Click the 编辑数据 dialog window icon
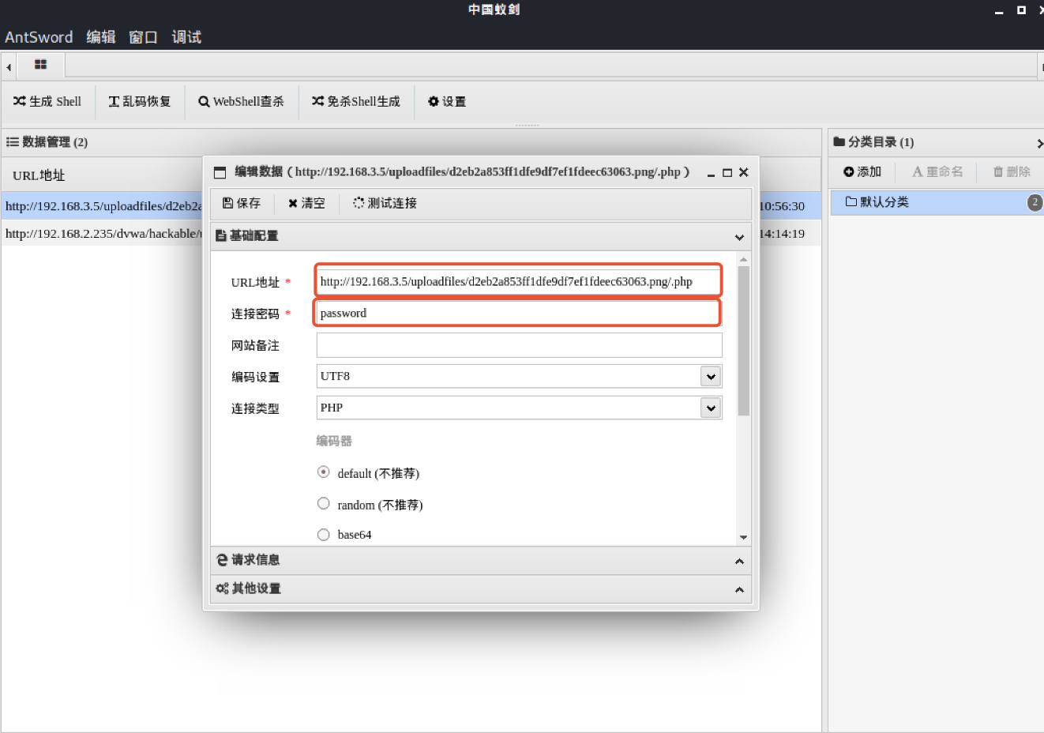This screenshot has height=733, width=1044. coord(220,172)
